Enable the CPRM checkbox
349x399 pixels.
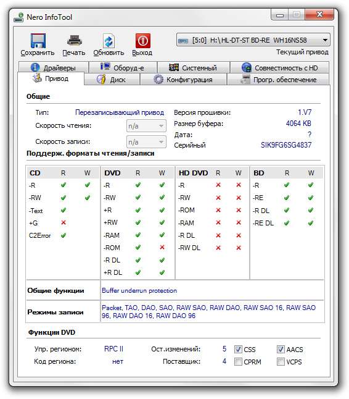238,361
